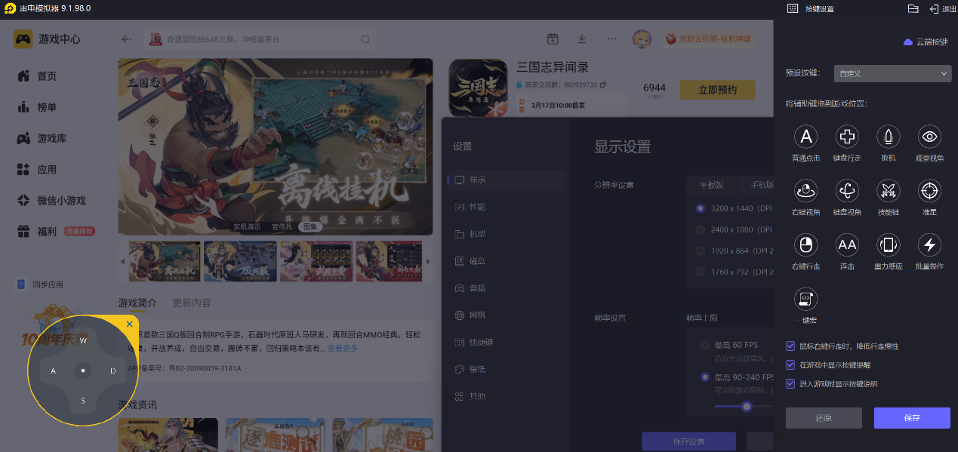Switch to 更新内容 tab
The height and width of the screenshot is (452, 958).
coord(192,303)
